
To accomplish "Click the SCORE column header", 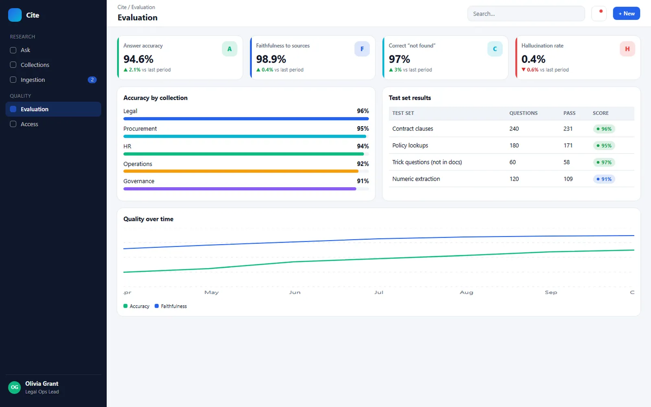I will pyautogui.click(x=601, y=113).
